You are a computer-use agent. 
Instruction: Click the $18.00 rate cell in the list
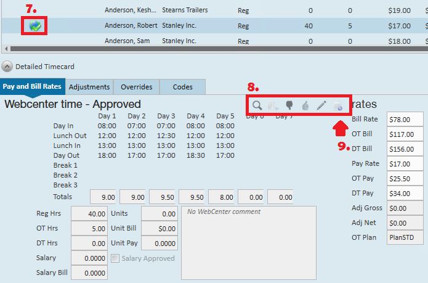[399, 41]
